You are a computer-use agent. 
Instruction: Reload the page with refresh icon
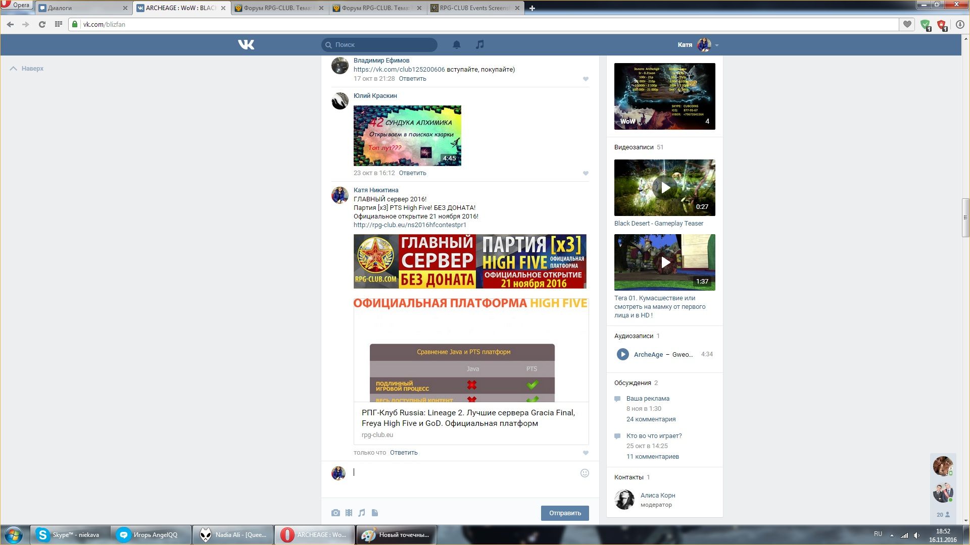(x=42, y=24)
